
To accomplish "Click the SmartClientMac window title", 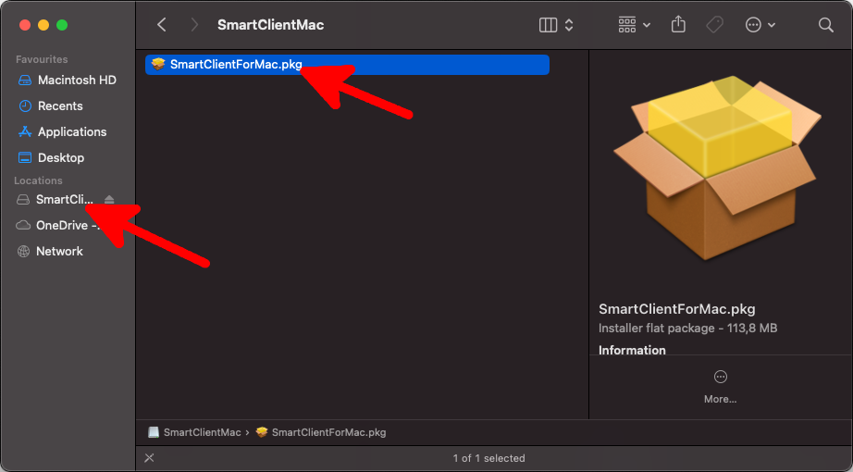I will pos(270,25).
